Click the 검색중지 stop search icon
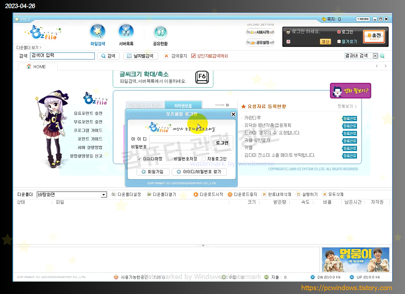405x294 pixels. pos(166,56)
